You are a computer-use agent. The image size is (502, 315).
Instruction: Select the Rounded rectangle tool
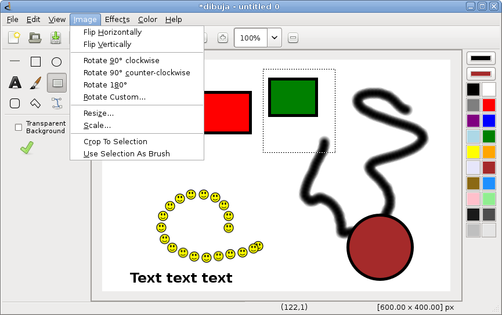point(15,103)
